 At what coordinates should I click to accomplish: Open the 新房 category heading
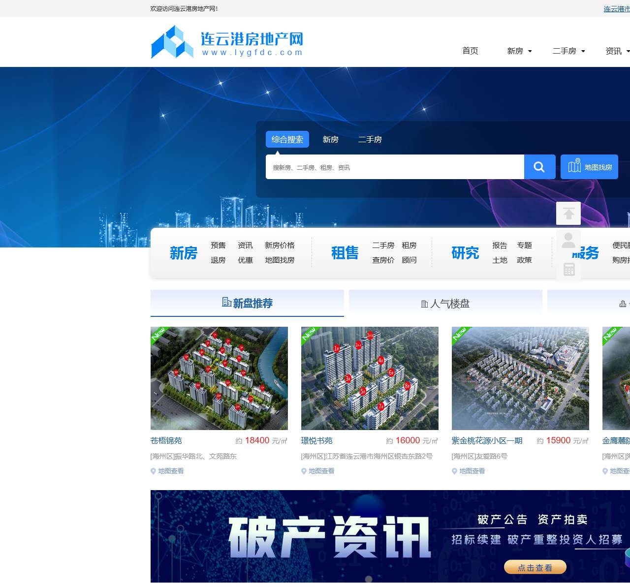[184, 253]
